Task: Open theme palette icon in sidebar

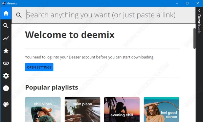Action: pyautogui.click(x=6, y=104)
